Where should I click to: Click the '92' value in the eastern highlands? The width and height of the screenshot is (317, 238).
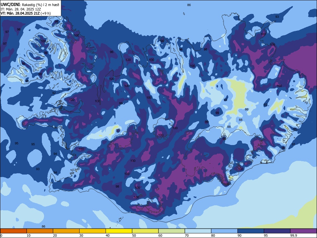tap(265, 105)
